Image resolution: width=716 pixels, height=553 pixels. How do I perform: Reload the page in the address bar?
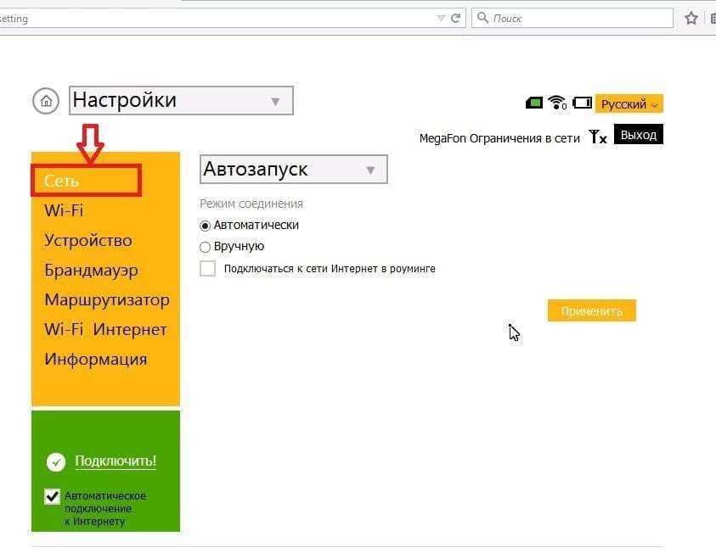coord(455,19)
